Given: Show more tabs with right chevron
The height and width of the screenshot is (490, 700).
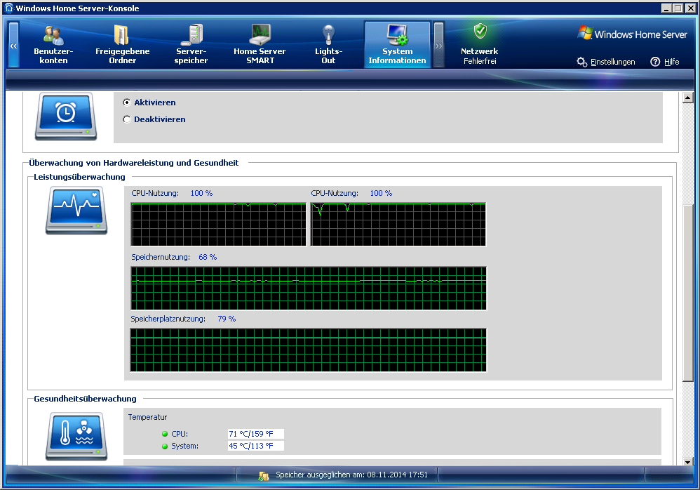Looking at the screenshot, I should (x=439, y=45).
